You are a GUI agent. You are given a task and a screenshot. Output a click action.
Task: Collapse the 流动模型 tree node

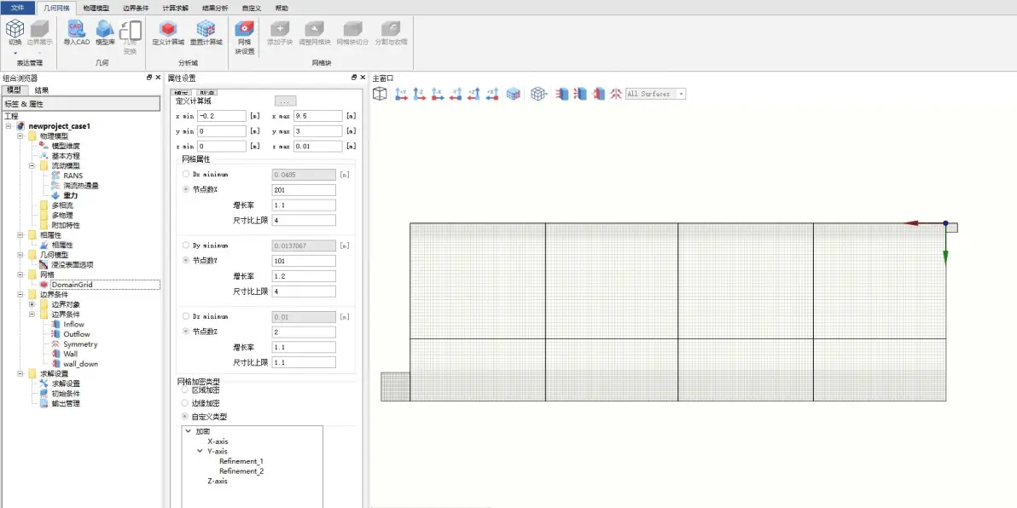pos(32,165)
